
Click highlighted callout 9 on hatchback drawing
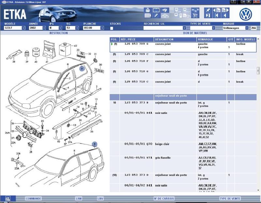point(82,68)
